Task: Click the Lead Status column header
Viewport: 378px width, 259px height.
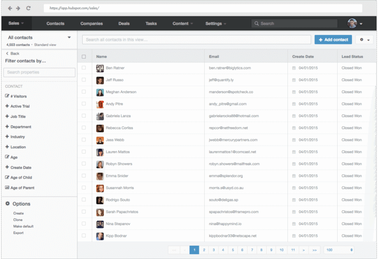Action: pyautogui.click(x=352, y=57)
